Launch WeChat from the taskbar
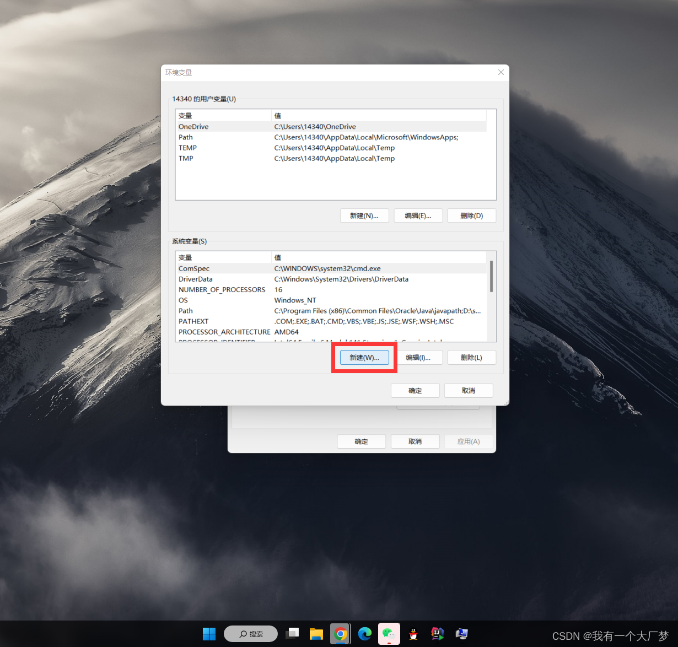This screenshot has height=647, width=678. pos(389,634)
